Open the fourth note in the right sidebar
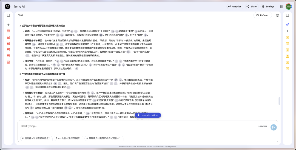 coord(287,56)
